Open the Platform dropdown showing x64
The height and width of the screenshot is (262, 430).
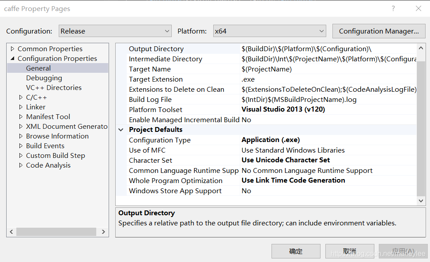pos(270,31)
